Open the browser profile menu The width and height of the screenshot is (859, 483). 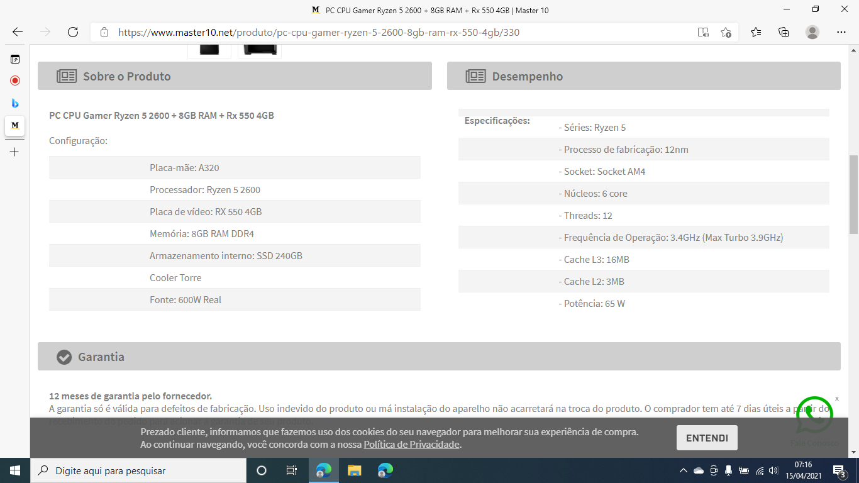click(812, 32)
